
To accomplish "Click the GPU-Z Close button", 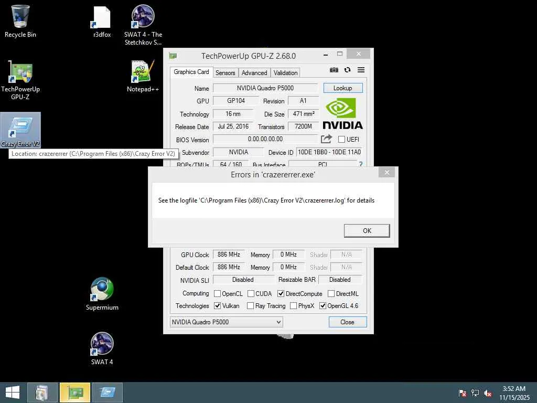I will [348, 322].
